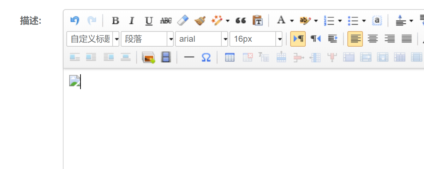Screen dimensions: 424x169
Task: Insert a horizontal rule line
Action: tap(189, 57)
